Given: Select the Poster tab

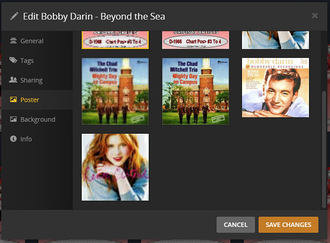Looking at the screenshot, I should coord(37,100).
